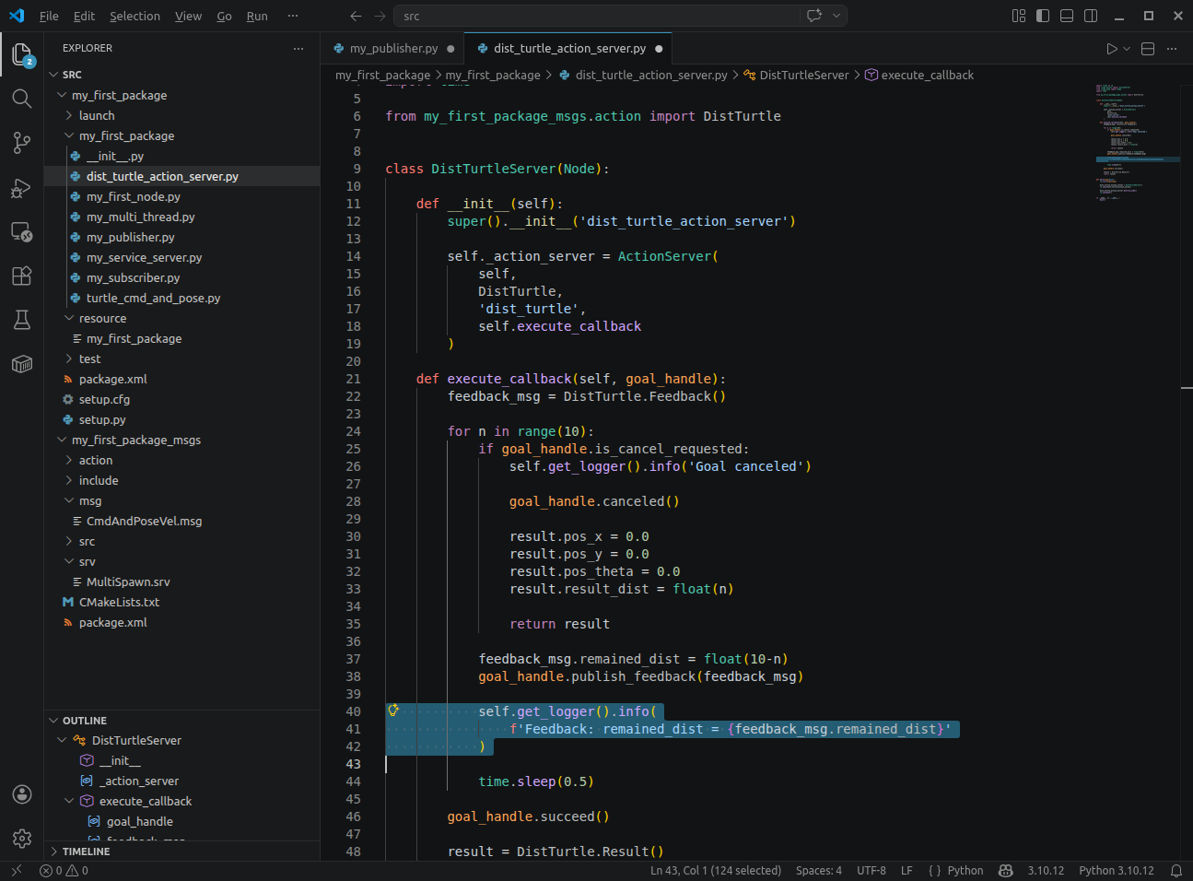The image size is (1193, 881).
Task: Open the Manage gear icon
Action: (22, 839)
